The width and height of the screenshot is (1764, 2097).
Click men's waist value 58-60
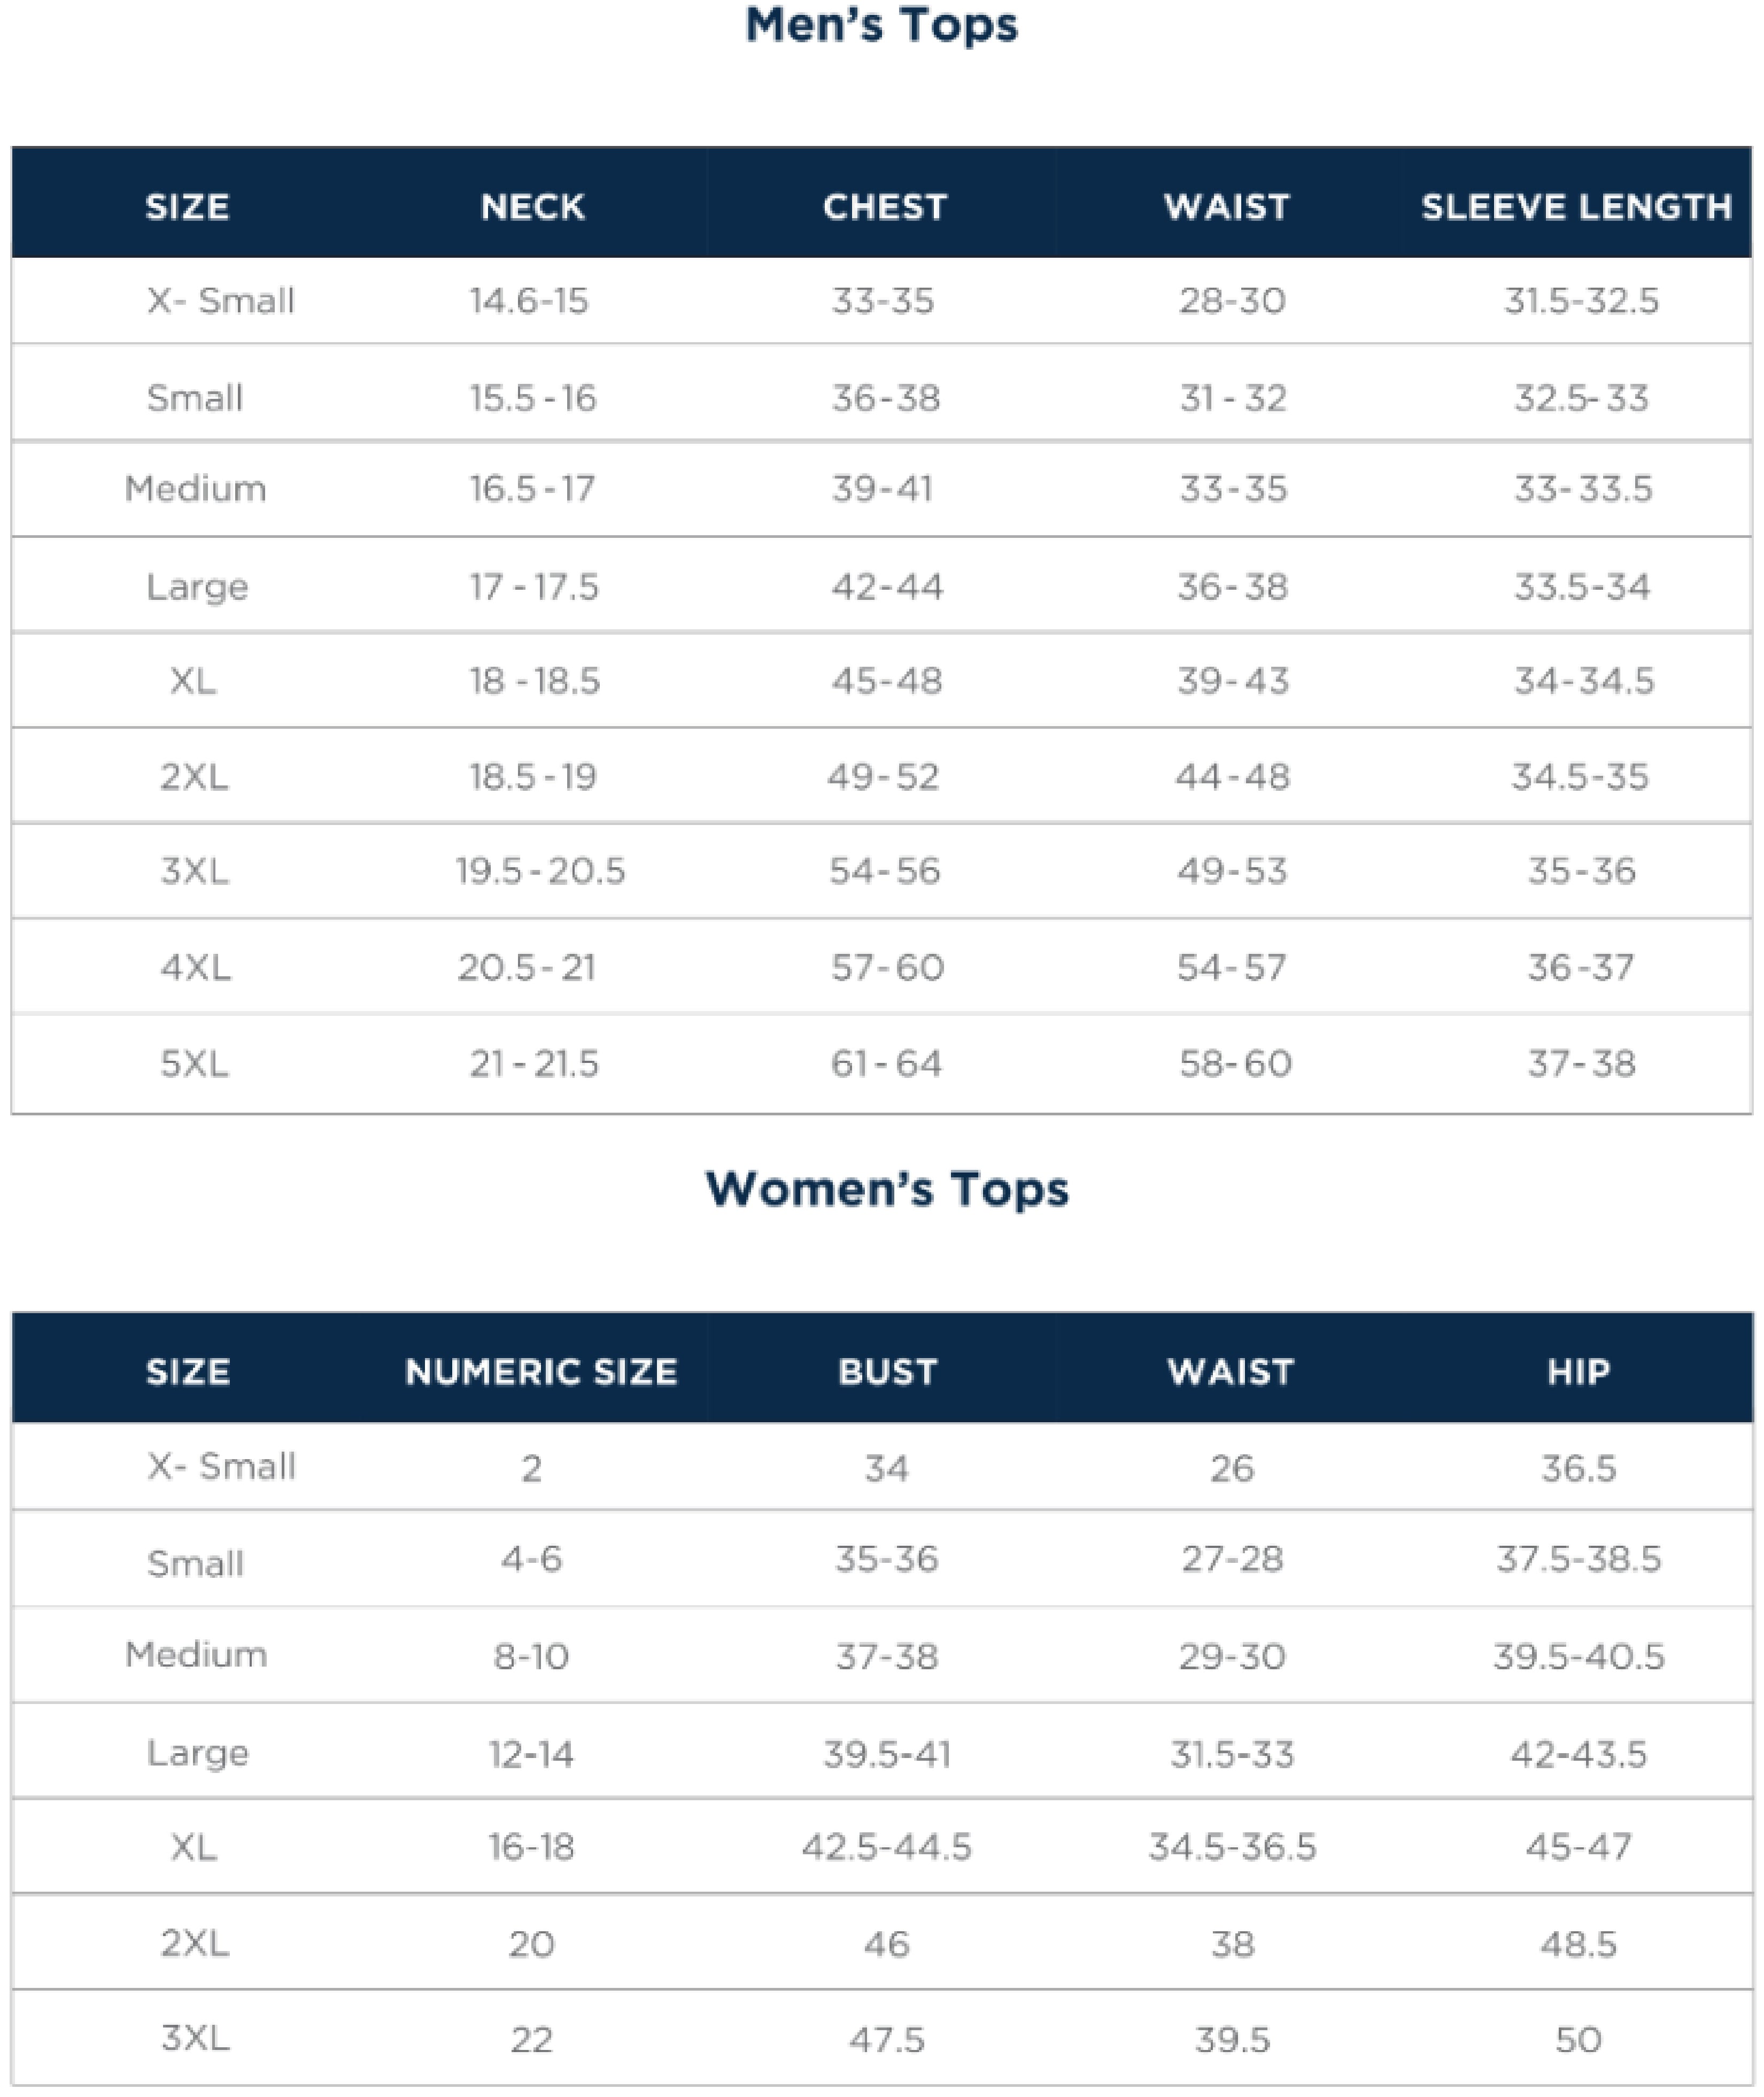point(1235,1063)
